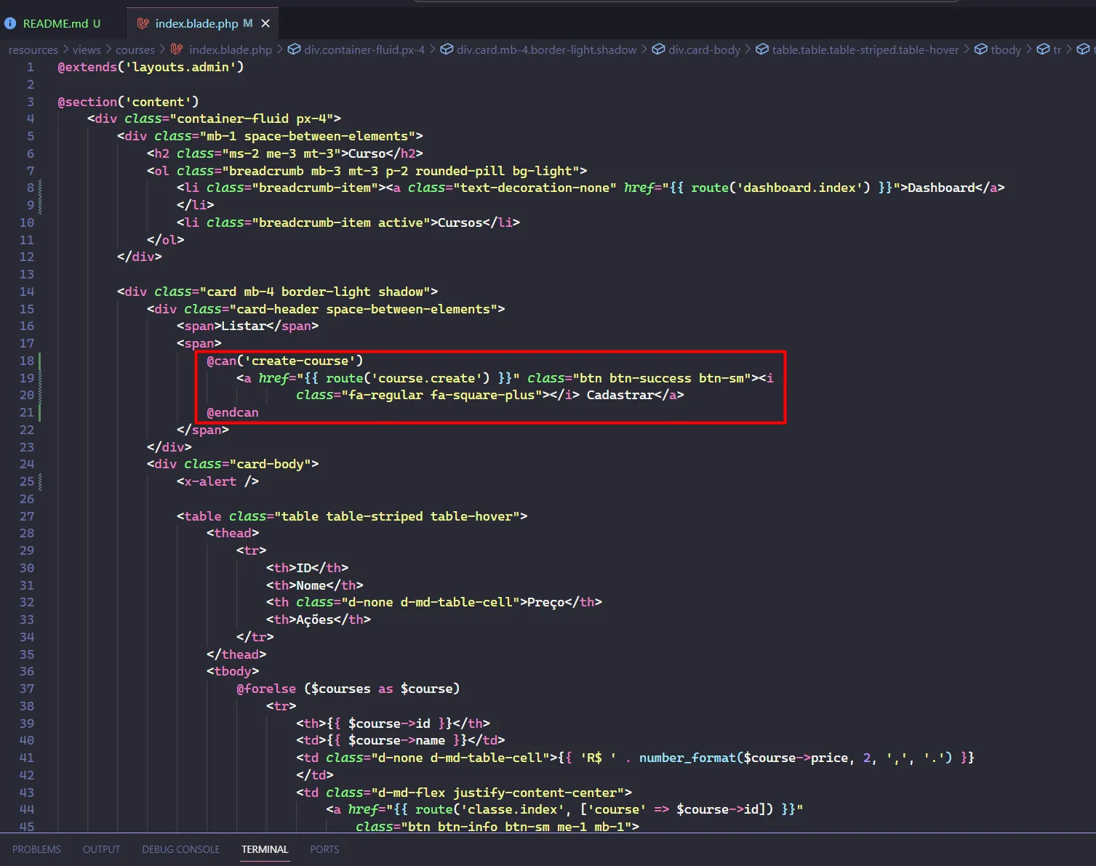Viewport: 1096px width, 866px height.
Task: Select the TERMINAL panel tab
Action: pyautogui.click(x=265, y=849)
